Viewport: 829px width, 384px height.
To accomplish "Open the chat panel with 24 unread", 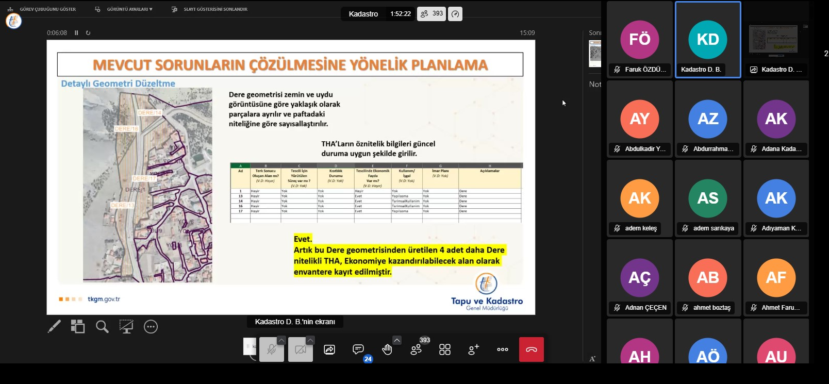I will coord(358,349).
